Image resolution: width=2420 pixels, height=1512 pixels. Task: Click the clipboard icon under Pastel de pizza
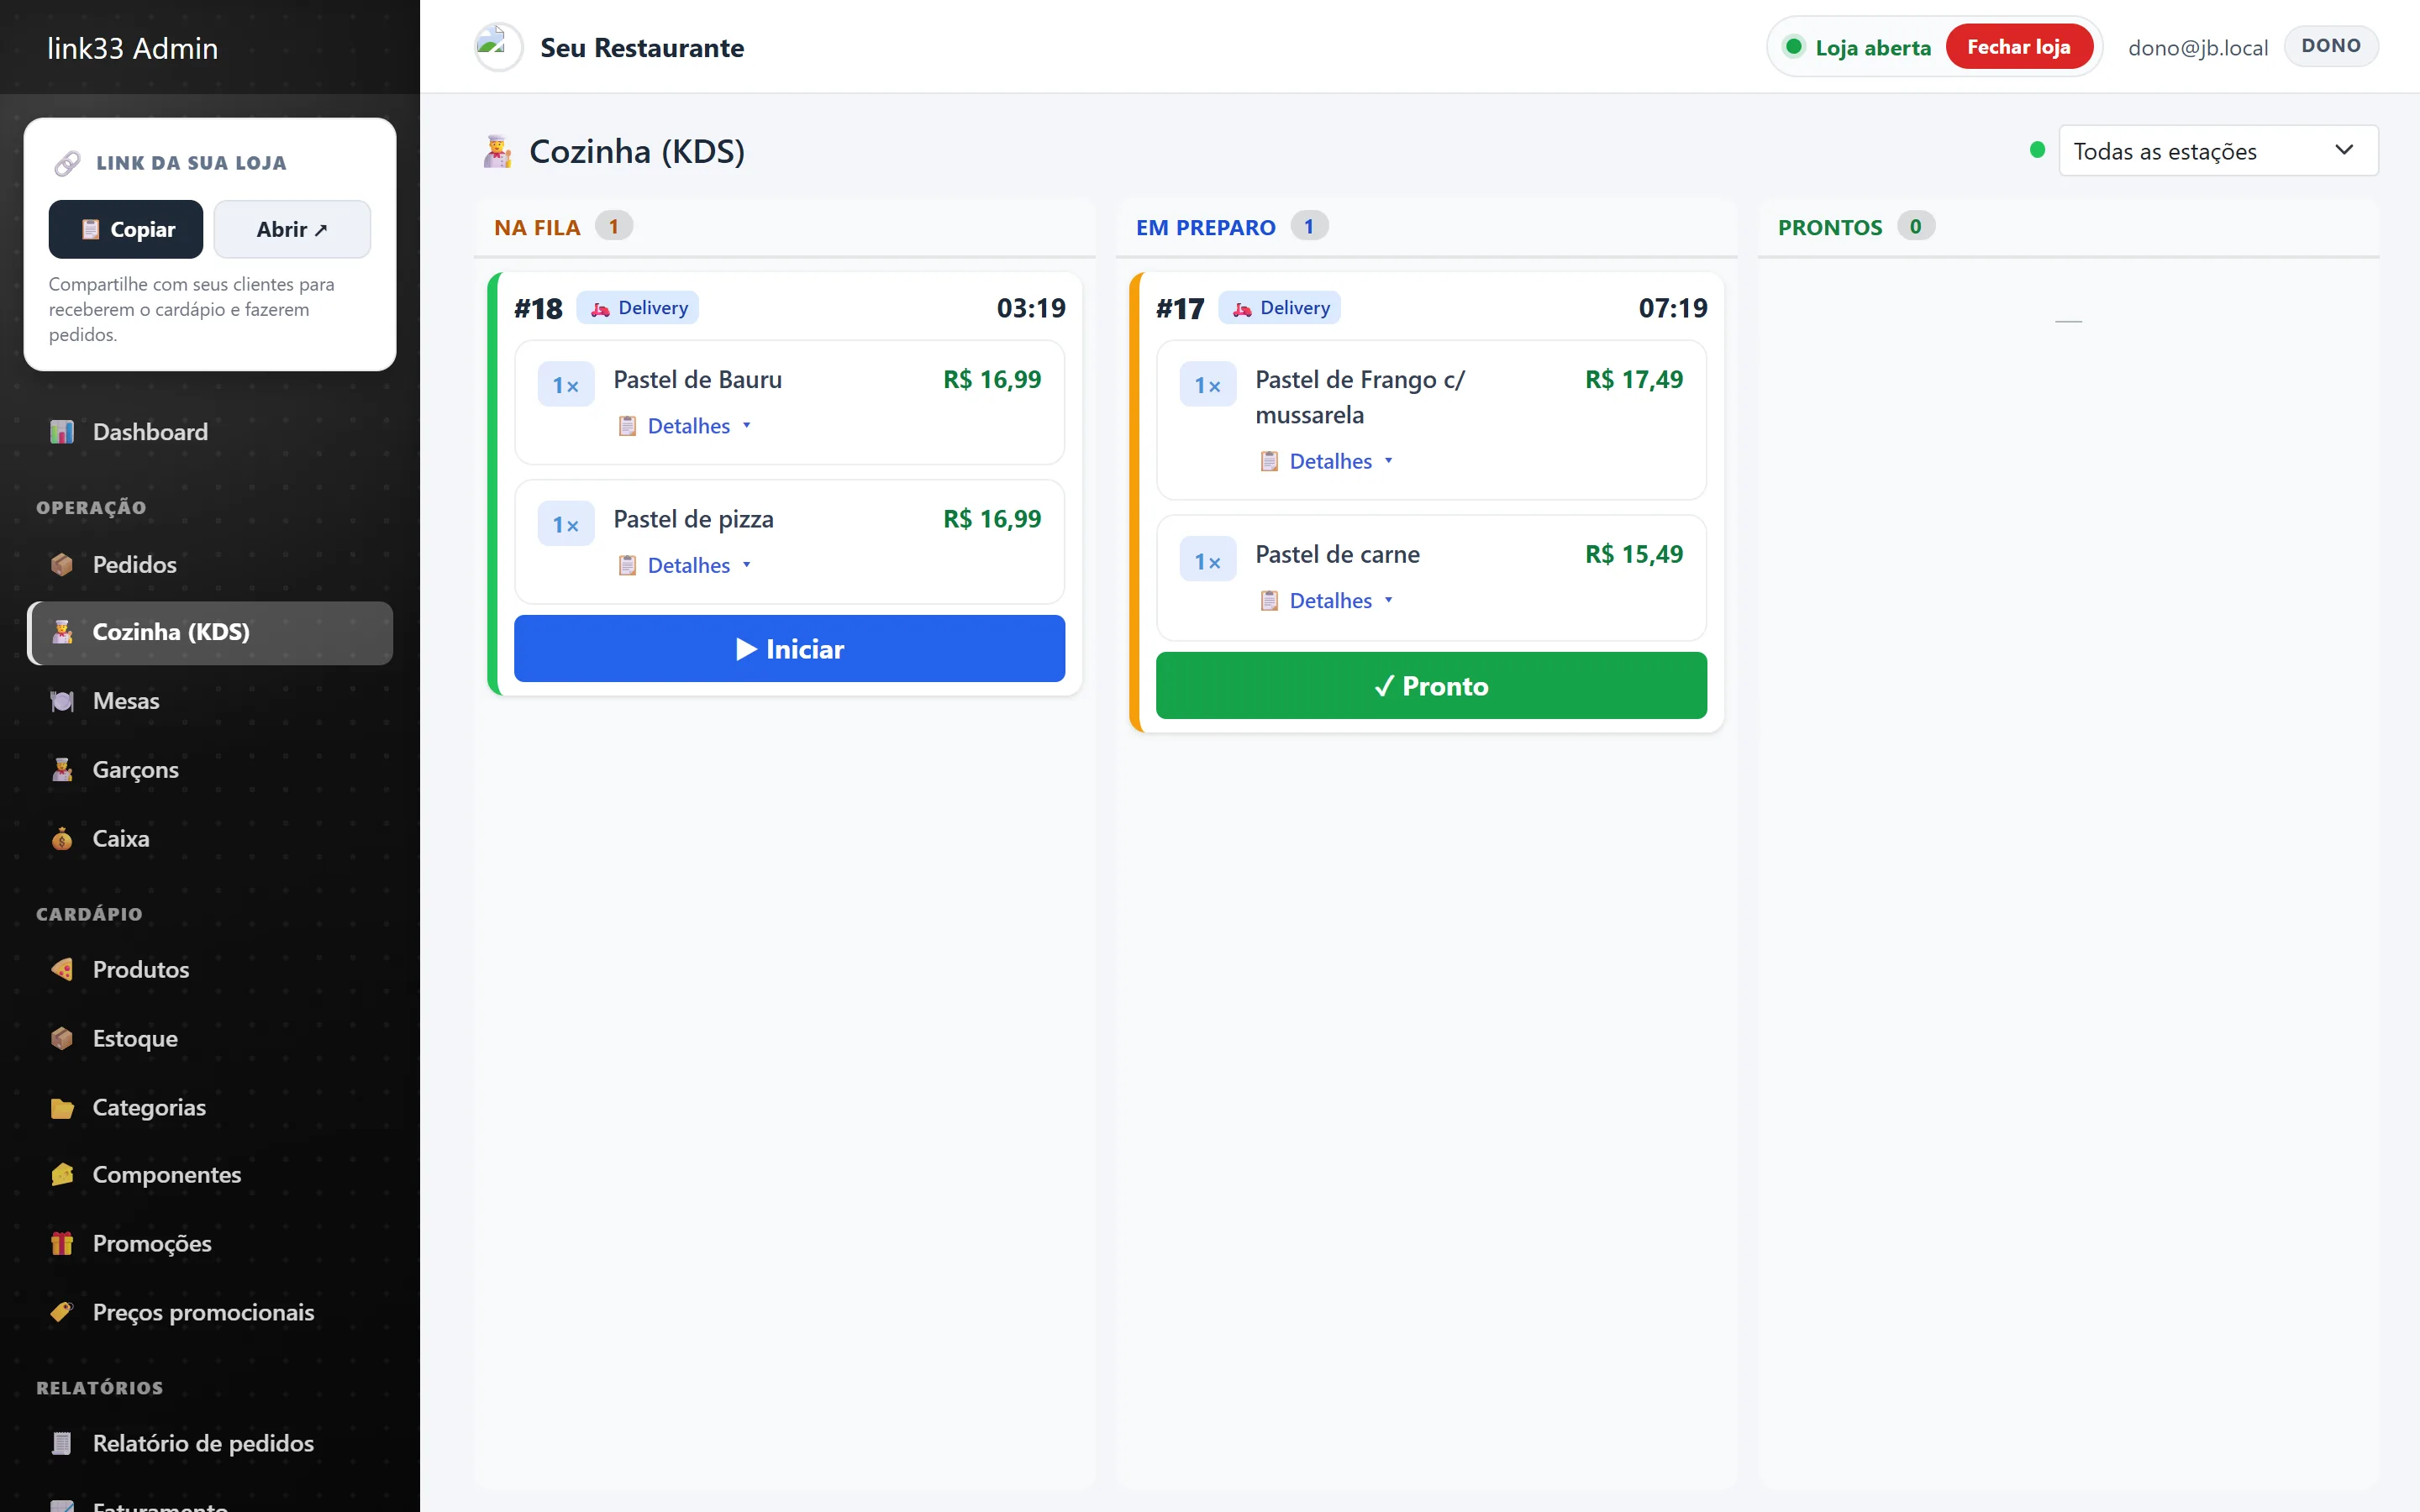coord(627,566)
